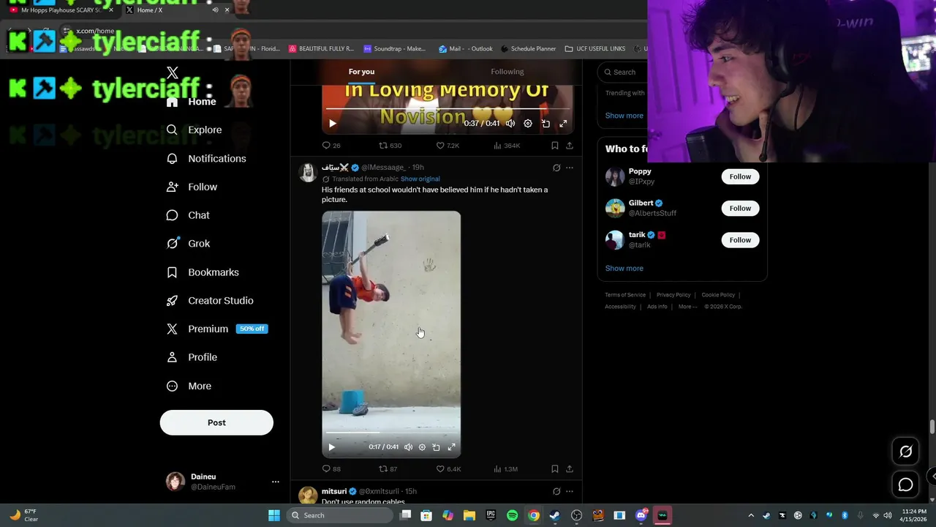The height and width of the screenshot is (527, 936).
Task: Open more options on mitsuri's post
Action: pyautogui.click(x=570, y=491)
